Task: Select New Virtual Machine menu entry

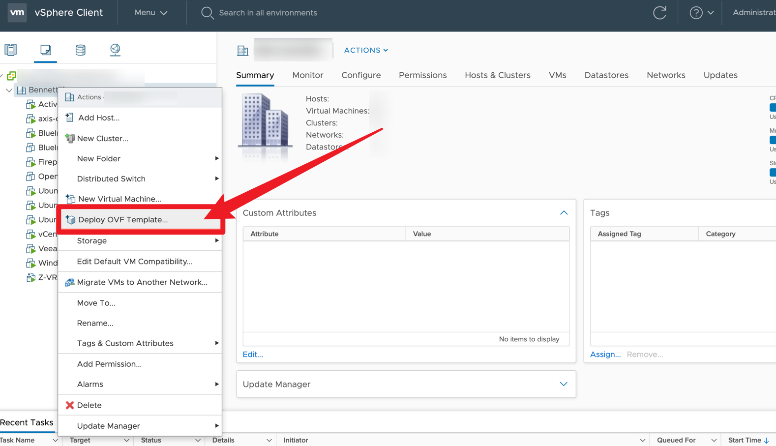Action: point(140,199)
